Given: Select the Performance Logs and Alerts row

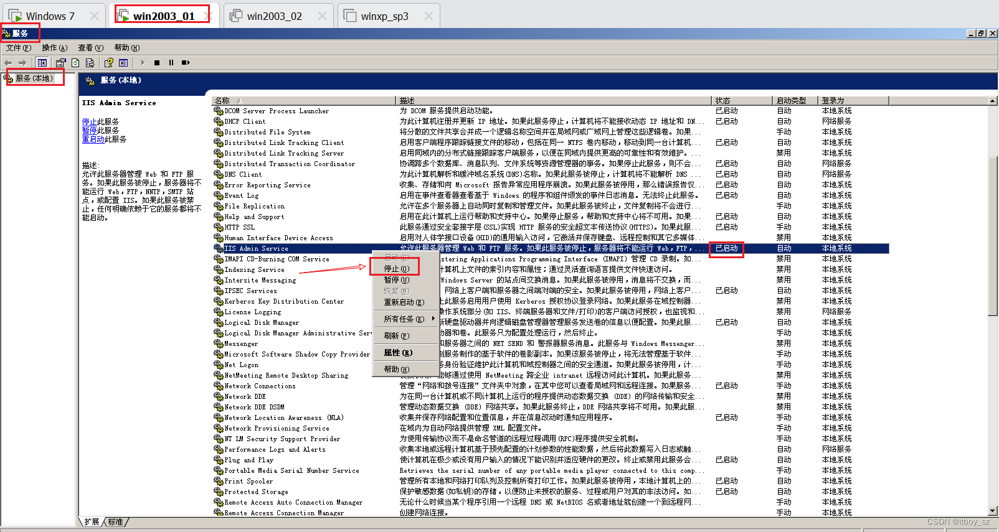Looking at the screenshot, I should [551, 449].
